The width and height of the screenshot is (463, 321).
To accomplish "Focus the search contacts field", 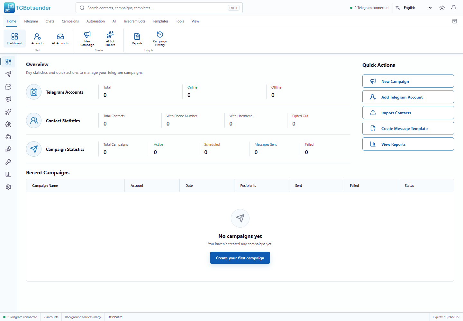I will tap(159, 8).
